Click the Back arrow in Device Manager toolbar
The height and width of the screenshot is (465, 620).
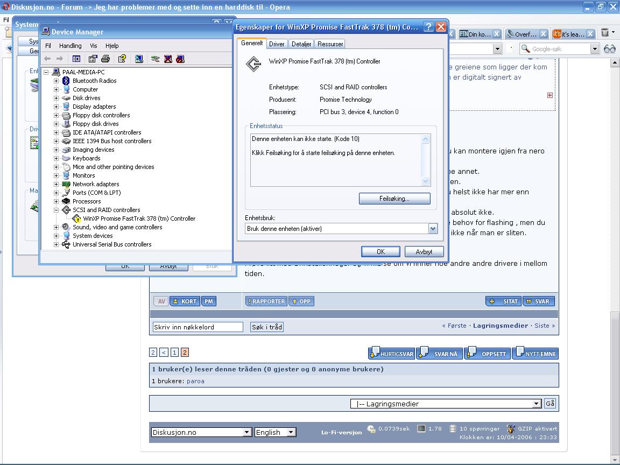47,59
